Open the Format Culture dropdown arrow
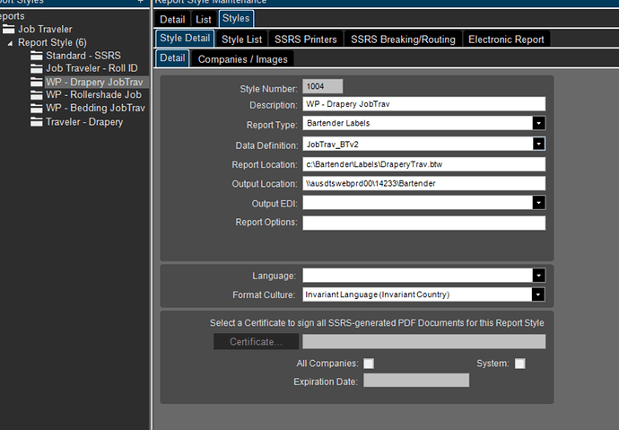Image resolution: width=619 pixels, height=430 pixels. point(537,294)
